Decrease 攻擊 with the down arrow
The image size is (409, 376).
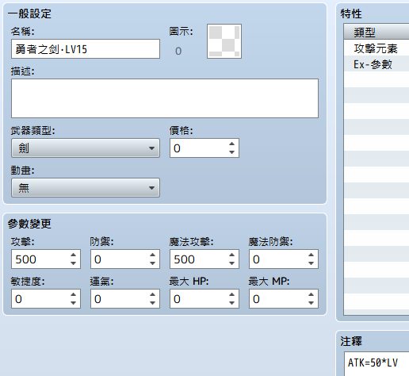point(73,263)
